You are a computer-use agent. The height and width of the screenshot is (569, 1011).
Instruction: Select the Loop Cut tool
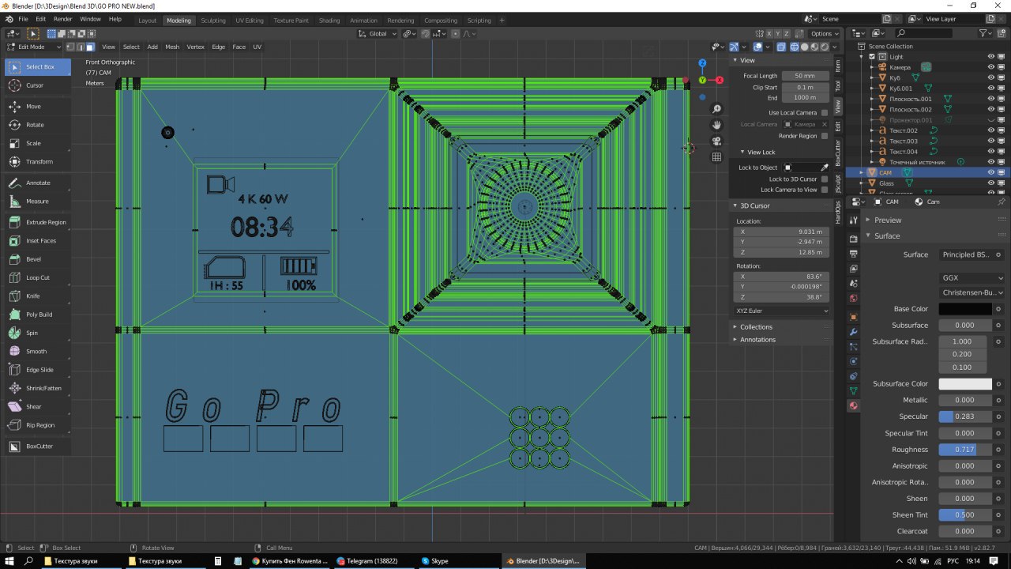37,277
